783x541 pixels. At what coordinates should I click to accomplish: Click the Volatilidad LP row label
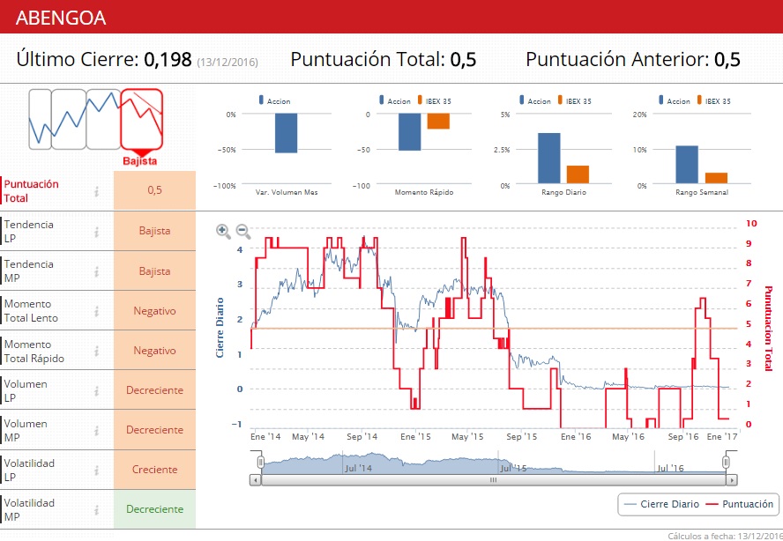coord(29,471)
